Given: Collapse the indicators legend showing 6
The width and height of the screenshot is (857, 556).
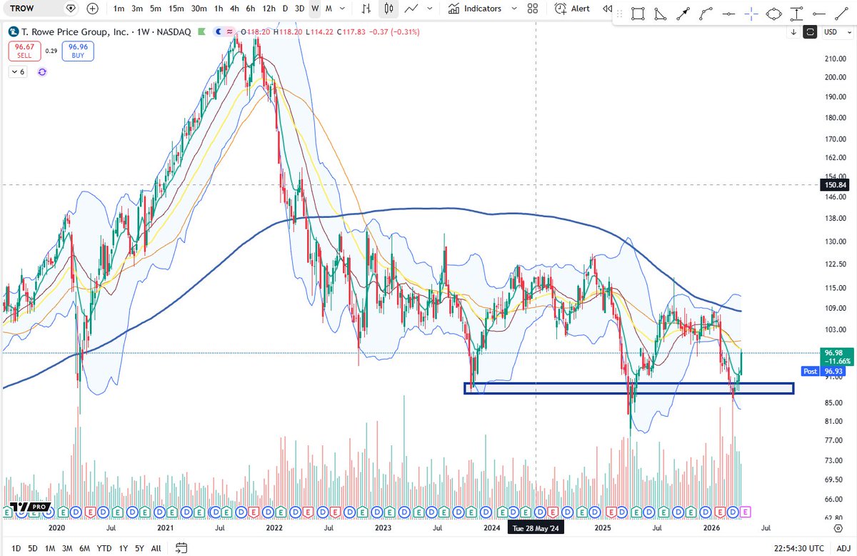Looking at the screenshot, I should click(x=17, y=72).
